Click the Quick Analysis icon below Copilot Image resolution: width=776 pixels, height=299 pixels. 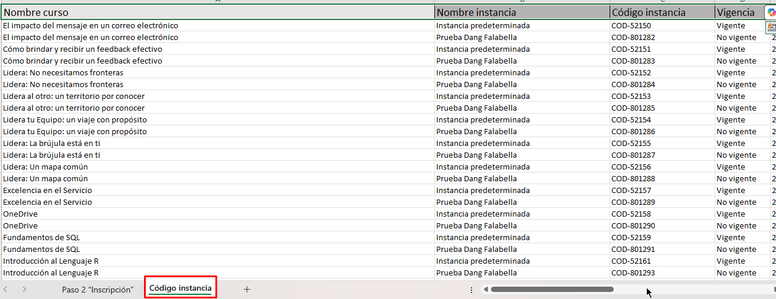(771, 28)
